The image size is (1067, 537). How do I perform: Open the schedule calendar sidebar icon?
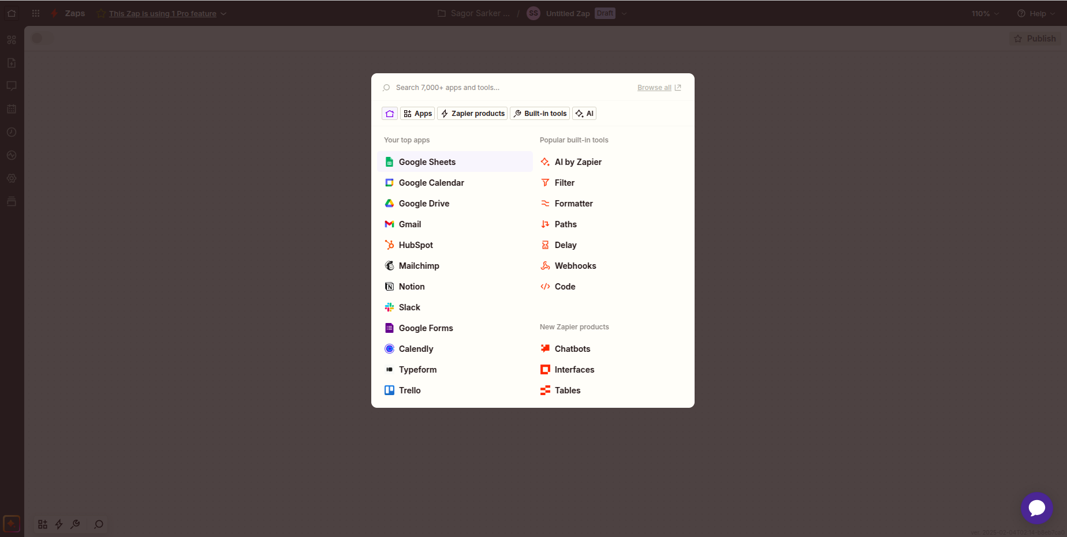(12, 109)
